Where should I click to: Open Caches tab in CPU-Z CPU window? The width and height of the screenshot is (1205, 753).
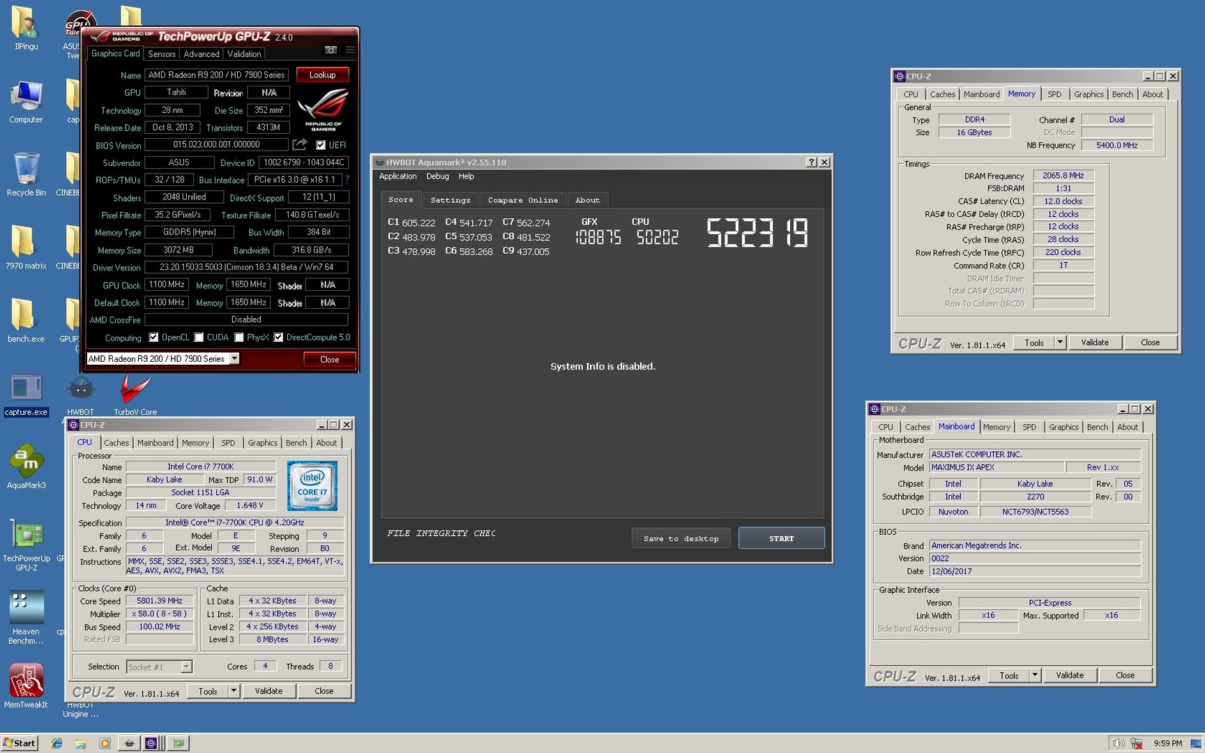116,443
